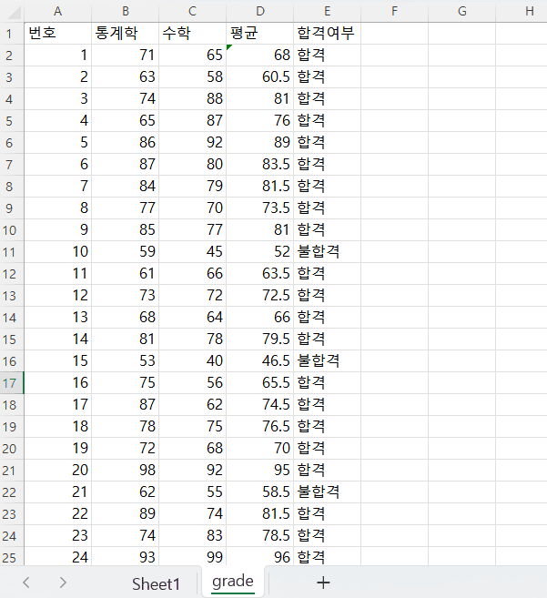Click column F header

pos(394,11)
